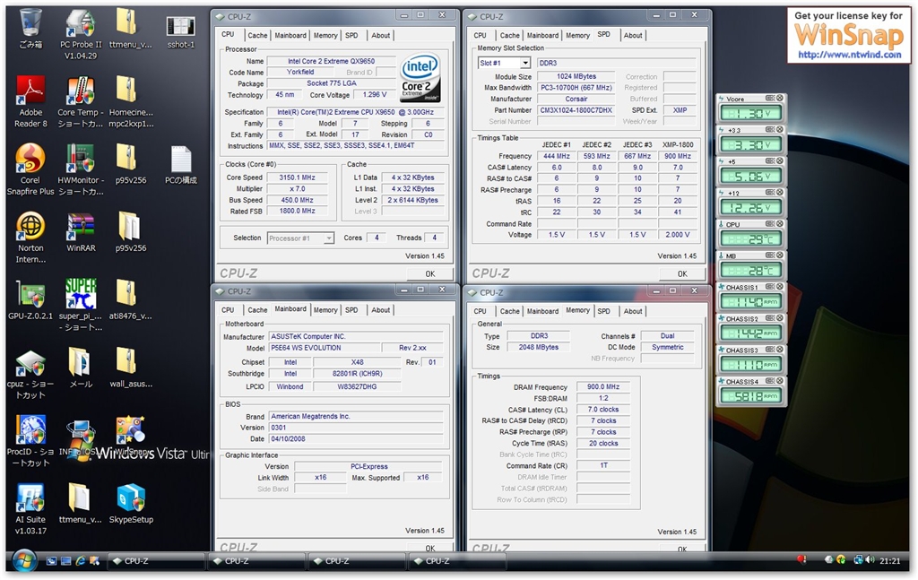
Task: Open the PC Probe II desktop shortcut
Action: click(x=80, y=26)
